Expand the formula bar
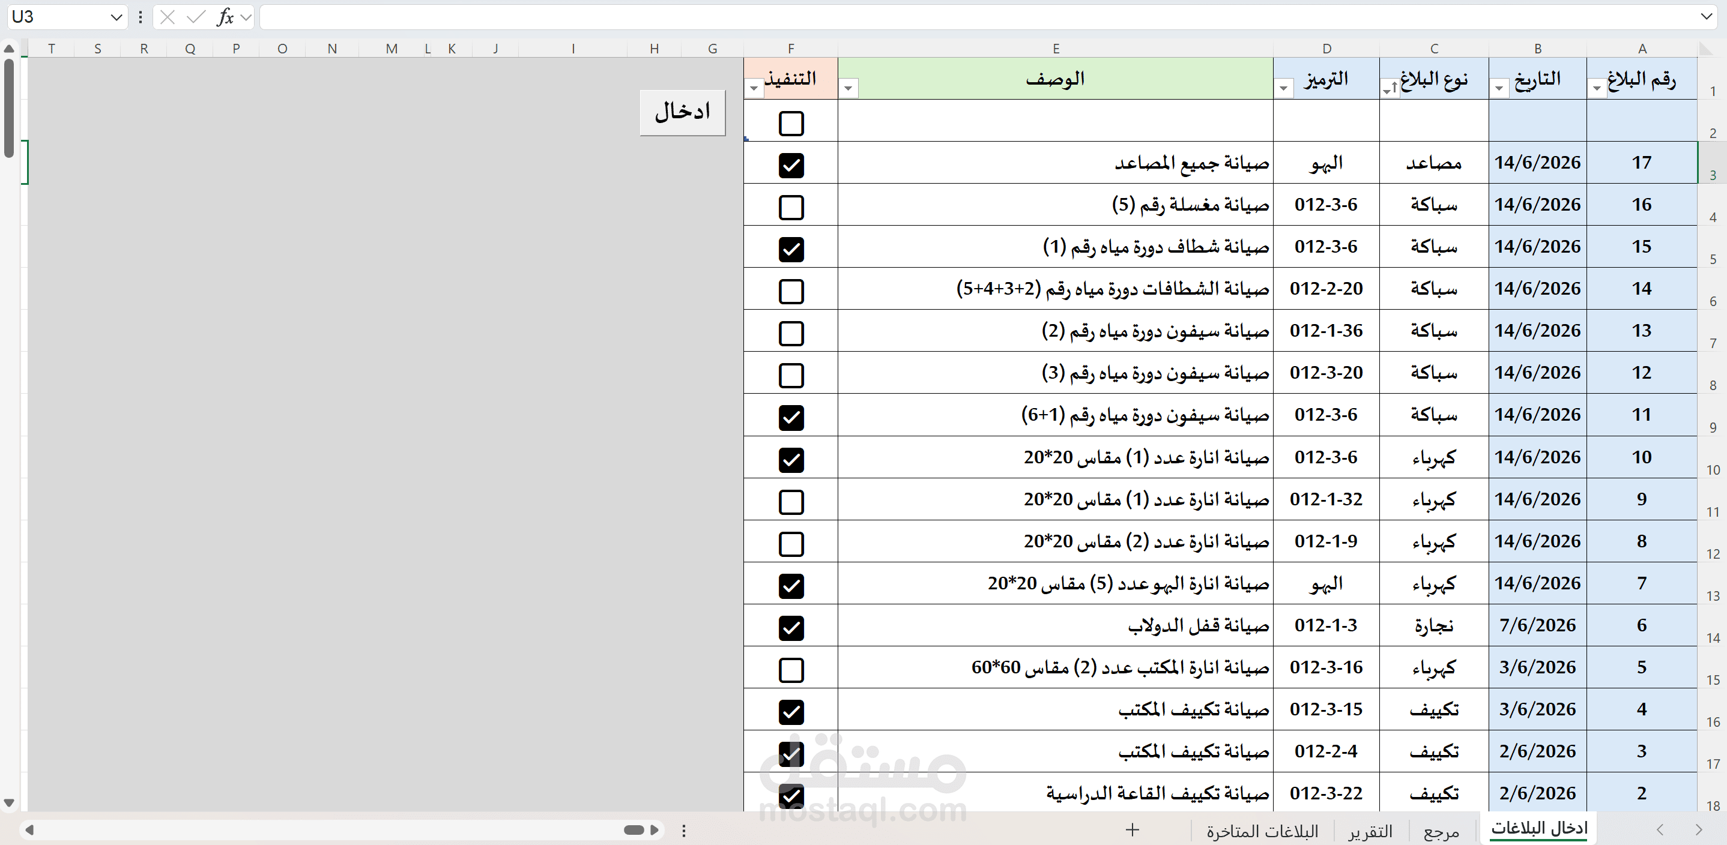The height and width of the screenshot is (845, 1727). (x=1706, y=17)
